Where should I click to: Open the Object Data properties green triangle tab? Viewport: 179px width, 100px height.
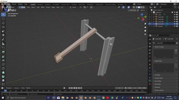click(150, 81)
